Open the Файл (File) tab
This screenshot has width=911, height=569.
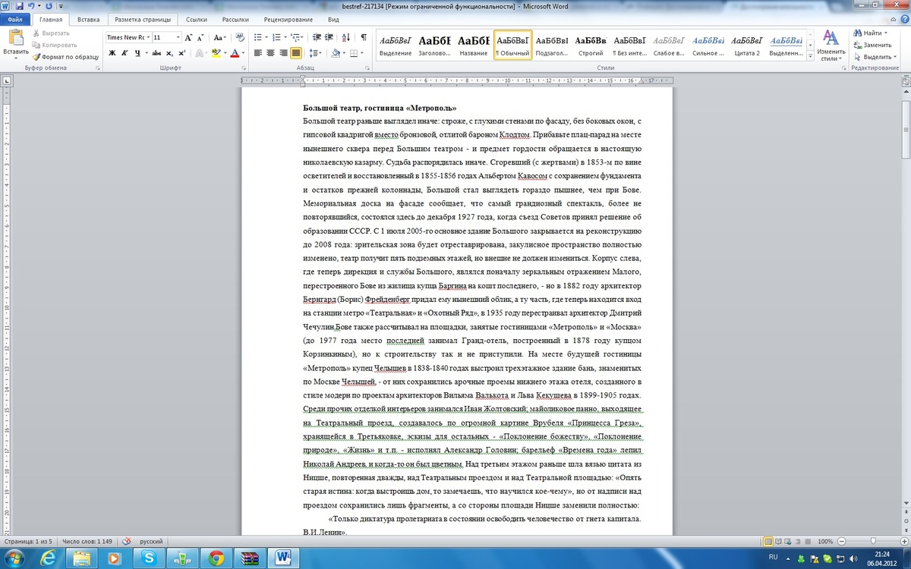(x=16, y=20)
